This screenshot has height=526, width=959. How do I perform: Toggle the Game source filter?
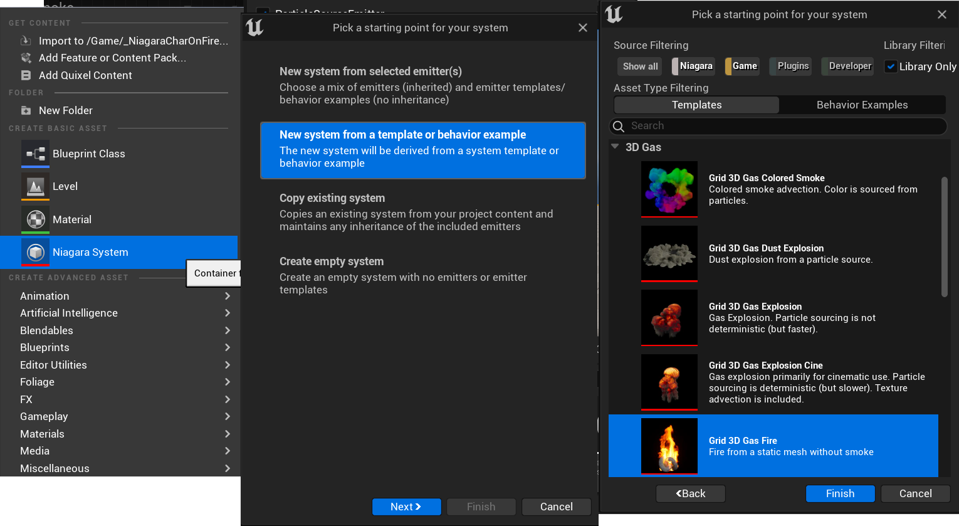point(742,66)
